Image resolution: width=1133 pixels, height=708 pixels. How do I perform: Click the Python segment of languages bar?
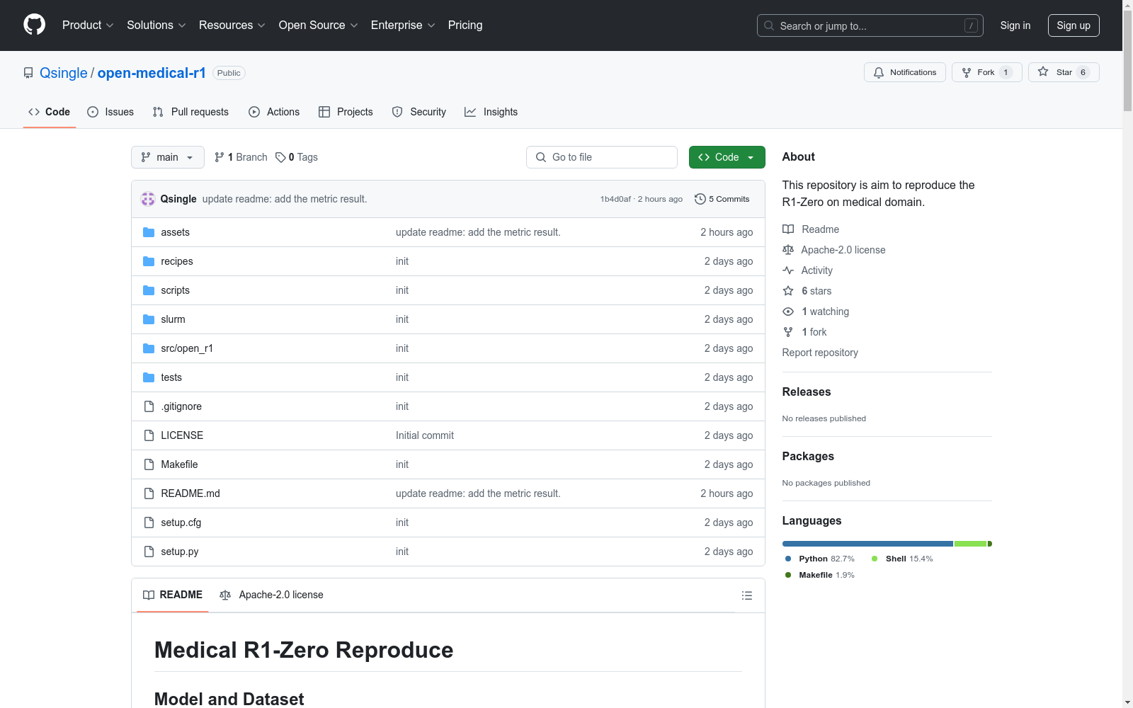coord(867,544)
